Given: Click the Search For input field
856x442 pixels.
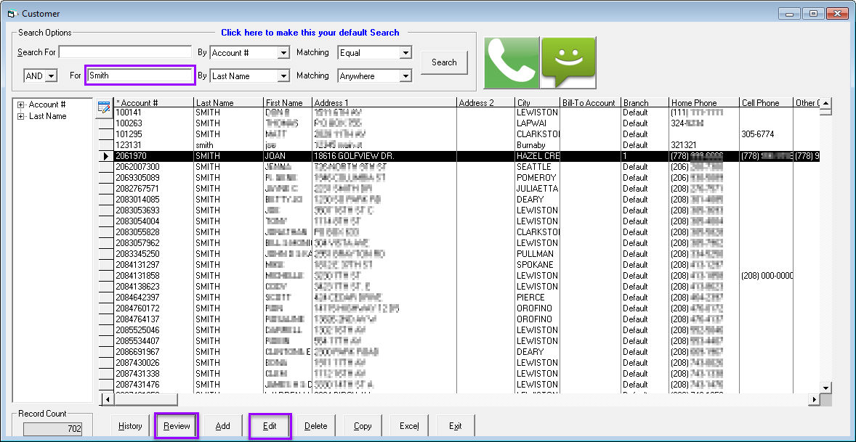Looking at the screenshot, I should tap(125, 52).
